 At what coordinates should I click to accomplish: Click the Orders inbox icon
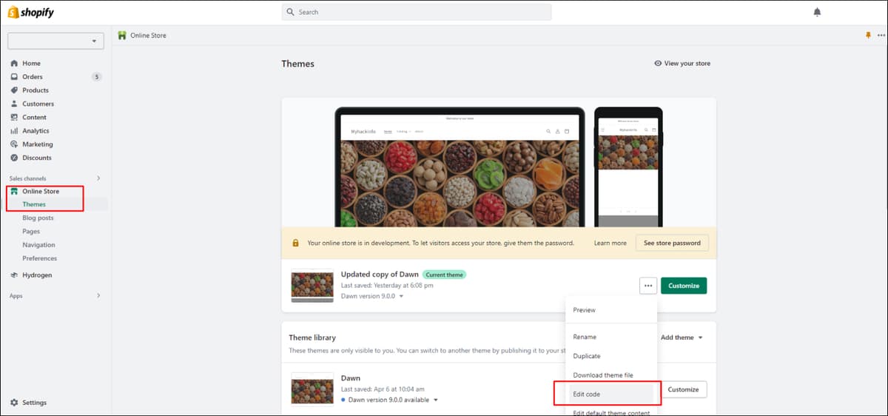tap(14, 77)
